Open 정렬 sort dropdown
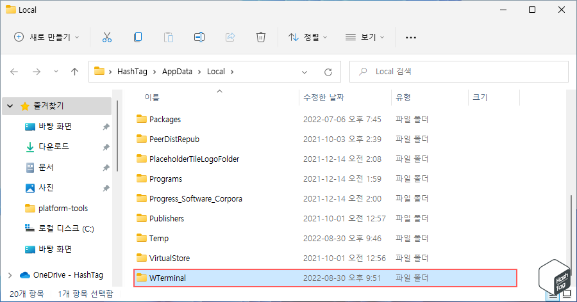This screenshot has width=577, height=302. click(308, 37)
